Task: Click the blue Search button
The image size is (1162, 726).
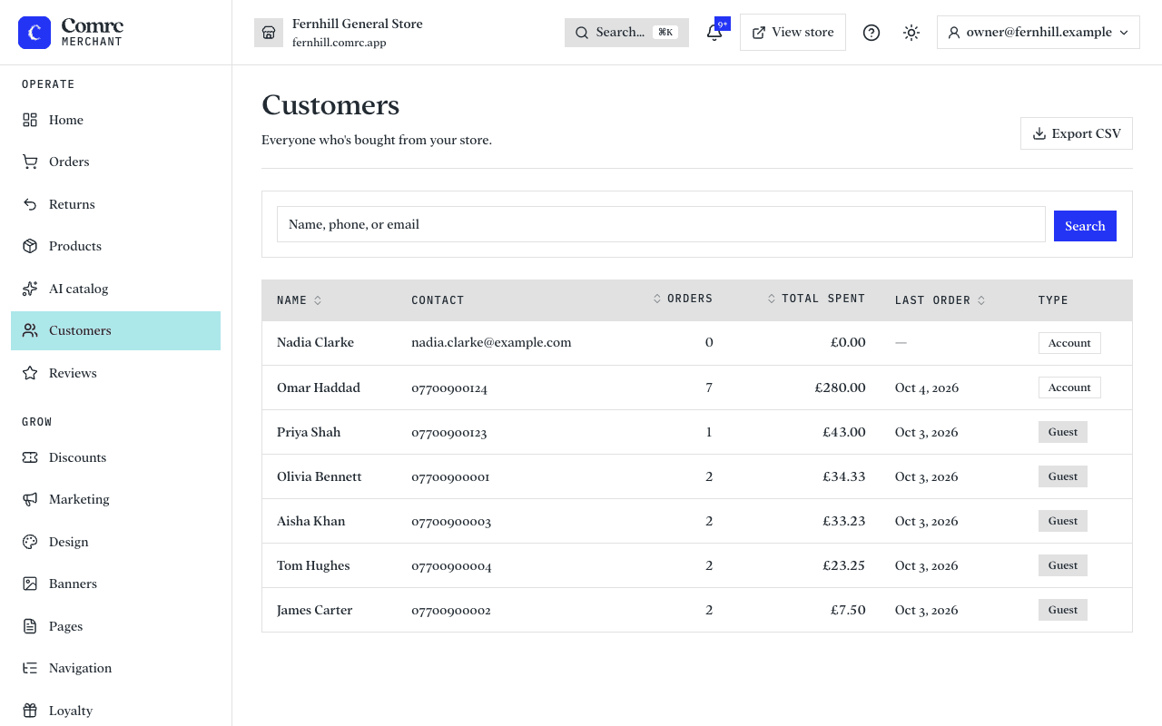Action: point(1085,226)
